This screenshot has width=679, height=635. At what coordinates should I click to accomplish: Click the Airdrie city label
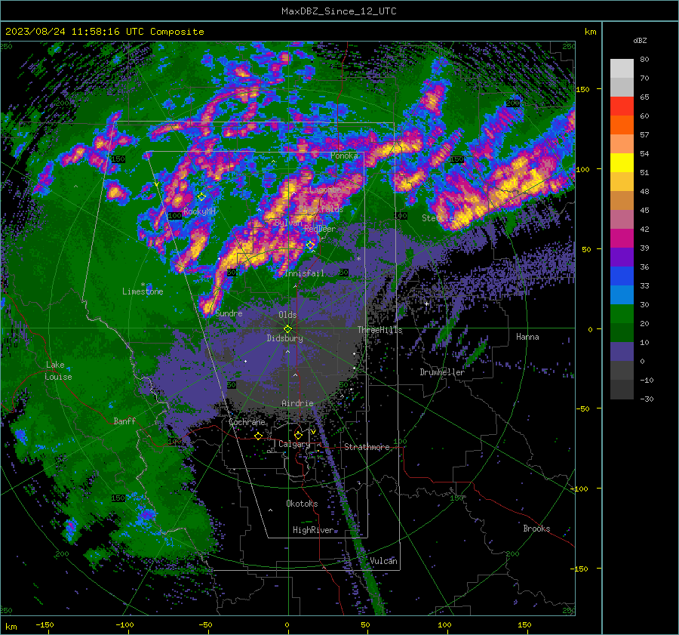click(x=297, y=403)
